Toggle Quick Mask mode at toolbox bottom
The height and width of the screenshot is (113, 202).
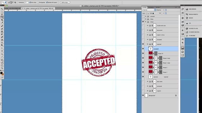tap(2, 77)
